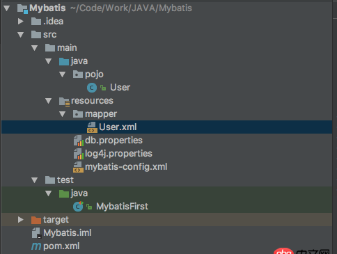Click the Mybatis project module icon
The height and width of the screenshot is (254, 337).
22,8
